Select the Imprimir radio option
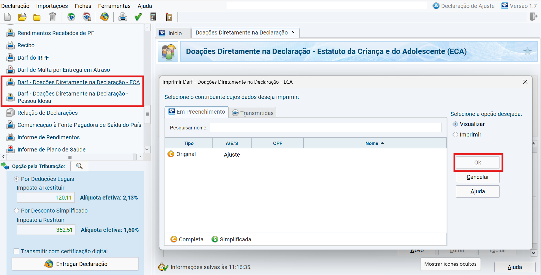Viewport: 541px width, 275px height. click(455, 135)
